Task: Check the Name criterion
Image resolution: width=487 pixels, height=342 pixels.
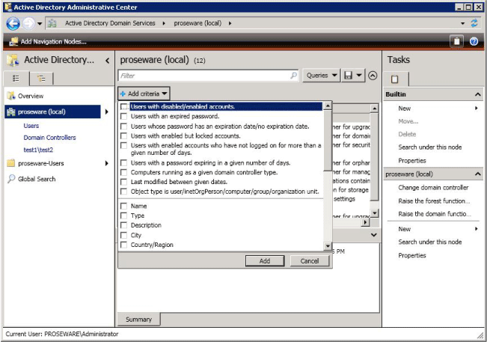Action: pos(123,206)
